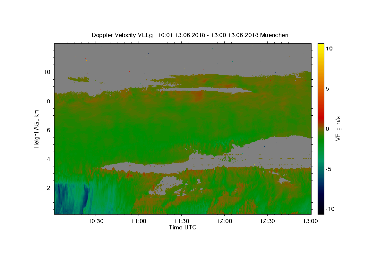
Task: Click the plot title 'Doppler Velocity VELg'
Action: click(x=122, y=35)
